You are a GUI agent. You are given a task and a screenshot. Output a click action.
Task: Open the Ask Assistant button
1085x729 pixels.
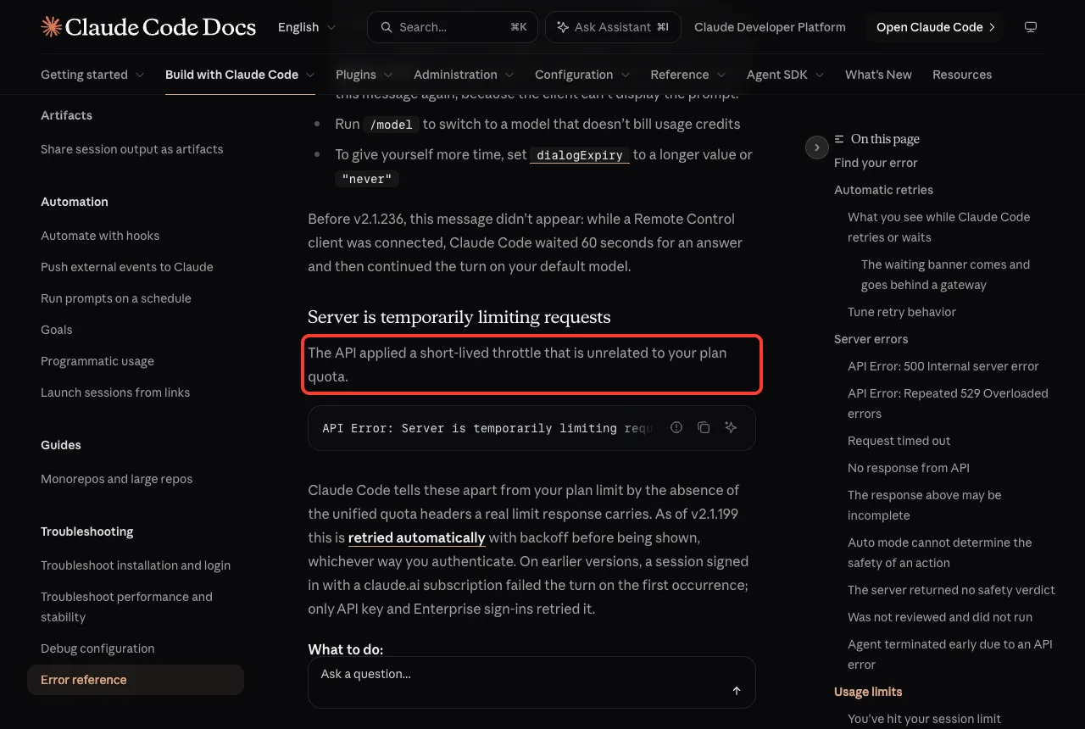[613, 27]
